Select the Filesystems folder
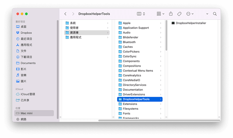 pyautogui.click(x=140, y=109)
